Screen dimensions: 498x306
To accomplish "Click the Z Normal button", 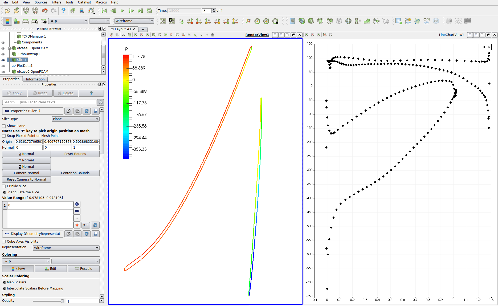I will [26, 167].
